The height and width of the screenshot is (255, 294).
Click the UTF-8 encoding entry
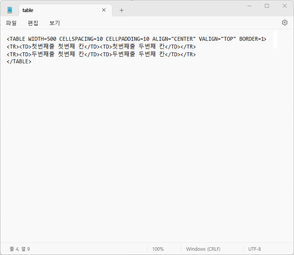click(x=254, y=249)
